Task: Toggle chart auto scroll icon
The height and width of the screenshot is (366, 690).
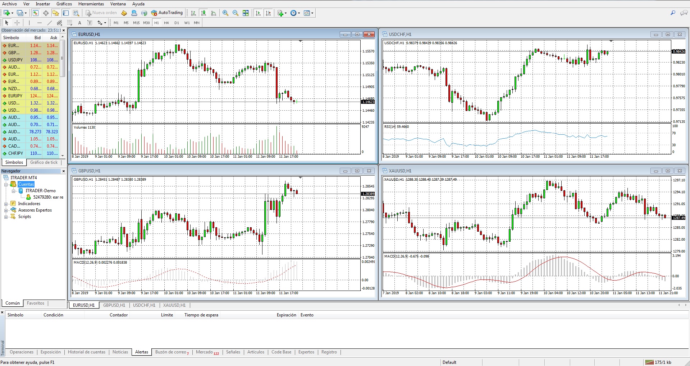Action: pos(258,13)
